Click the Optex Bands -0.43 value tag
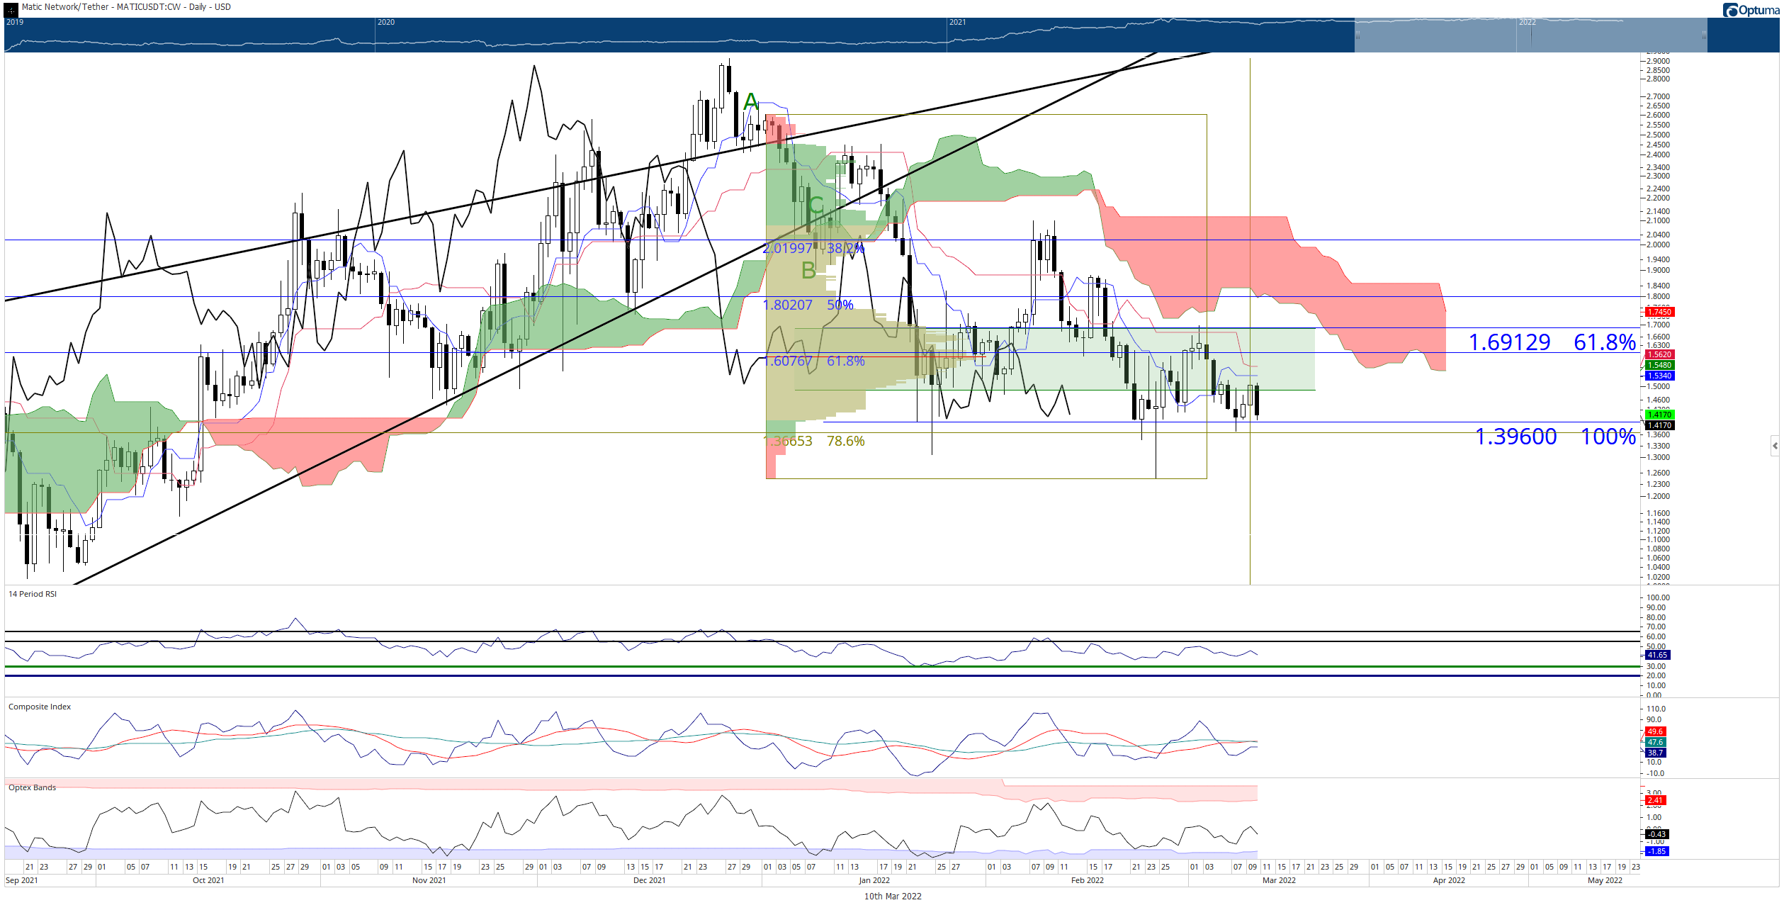Viewport: 1784px width, 910px height. click(x=1656, y=834)
